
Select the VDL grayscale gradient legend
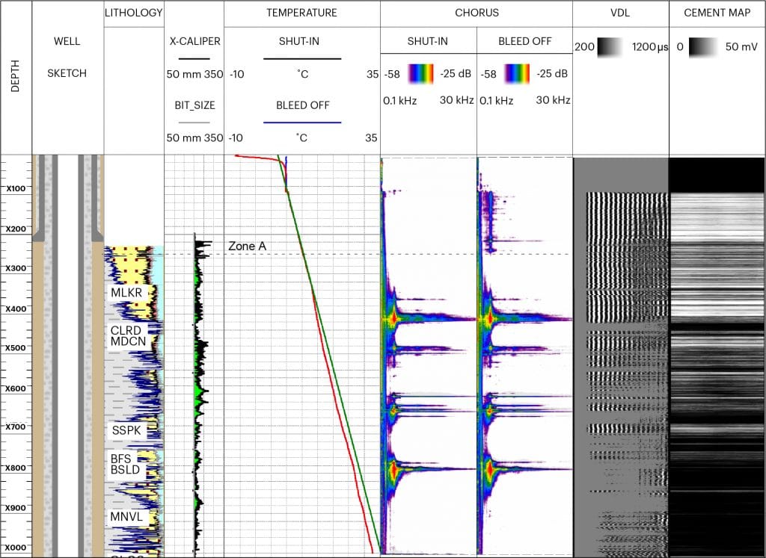click(x=610, y=48)
